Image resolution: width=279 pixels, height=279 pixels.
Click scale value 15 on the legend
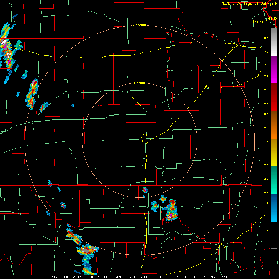coord(266,204)
